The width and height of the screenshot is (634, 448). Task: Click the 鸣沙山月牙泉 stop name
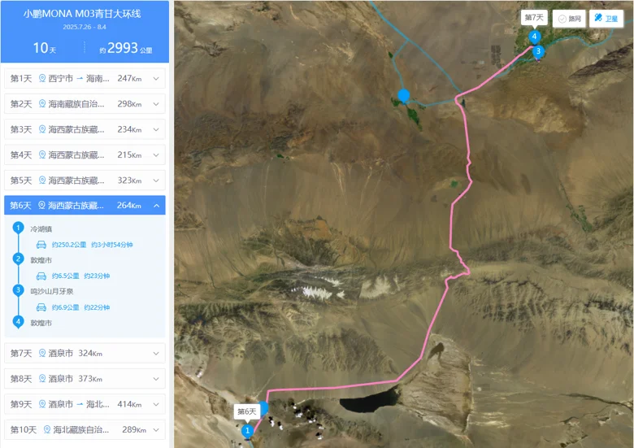[x=52, y=292]
